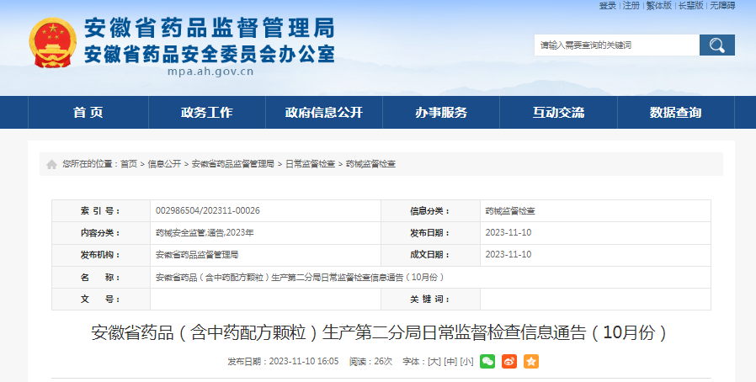Focus the keyword search field
756x382 pixels.
tap(616, 45)
